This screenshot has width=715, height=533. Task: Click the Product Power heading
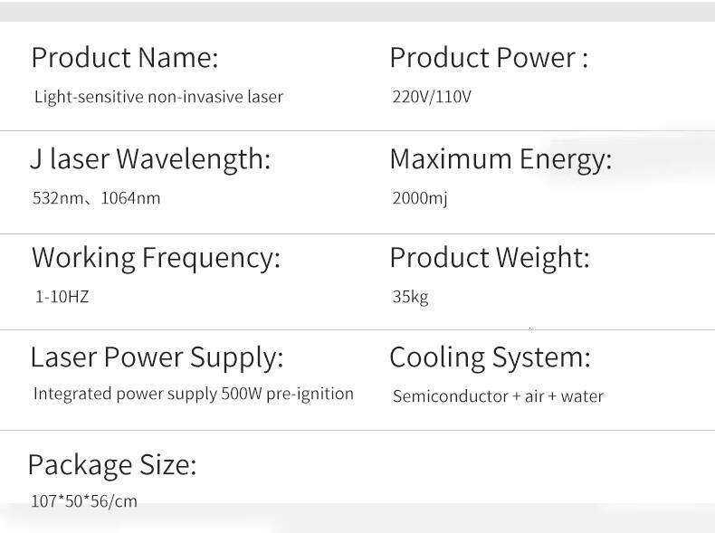point(488,59)
